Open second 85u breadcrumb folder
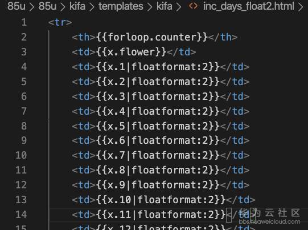Screen dimensions: 308x230 [47, 6]
